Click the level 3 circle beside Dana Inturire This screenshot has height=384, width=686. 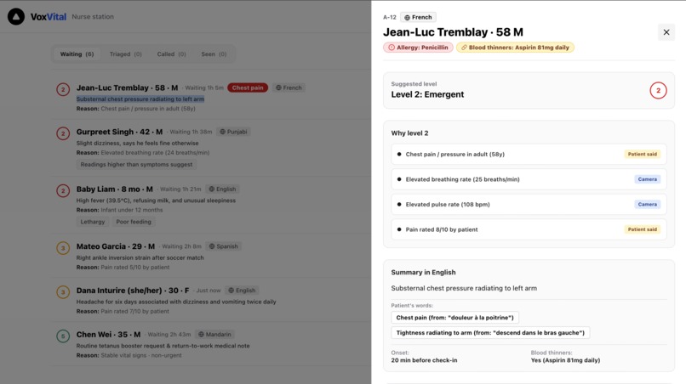pyautogui.click(x=63, y=292)
